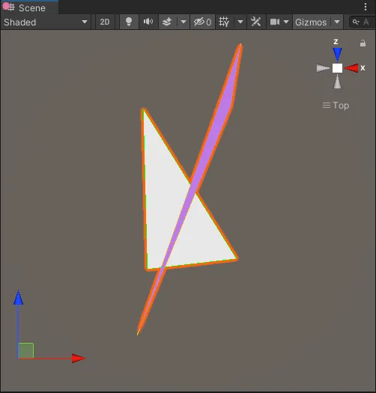Click the gray left cone on the orientation gizmo
Image resolution: width=376 pixels, height=393 pixels.
tap(323, 68)
